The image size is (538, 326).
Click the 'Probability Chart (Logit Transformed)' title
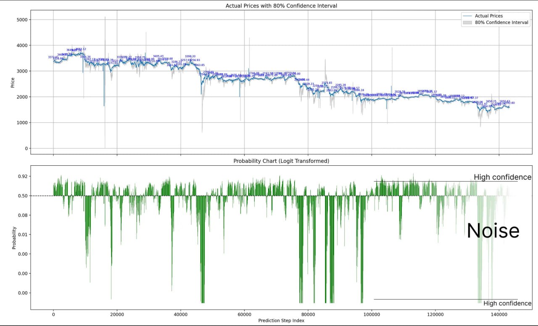point(281,161)
